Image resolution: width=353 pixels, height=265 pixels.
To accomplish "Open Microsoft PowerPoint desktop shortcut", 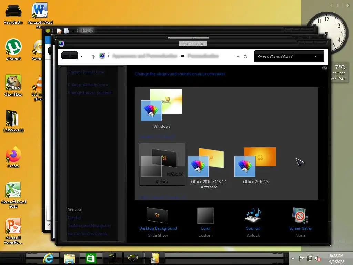I will coord(13,231).
